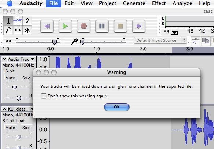
Task: Solo the KU_class_ track
Action: click(x=27, y=128)
